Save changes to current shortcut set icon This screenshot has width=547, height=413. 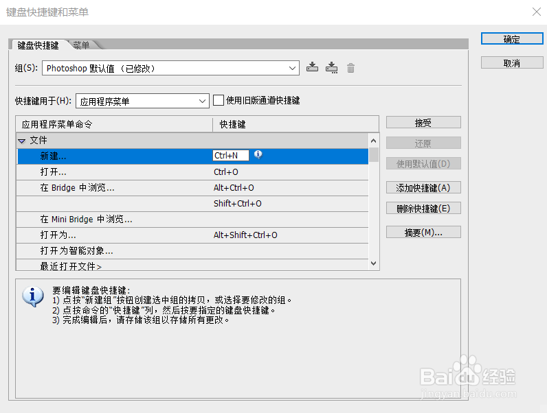click(x=312, y=67)
